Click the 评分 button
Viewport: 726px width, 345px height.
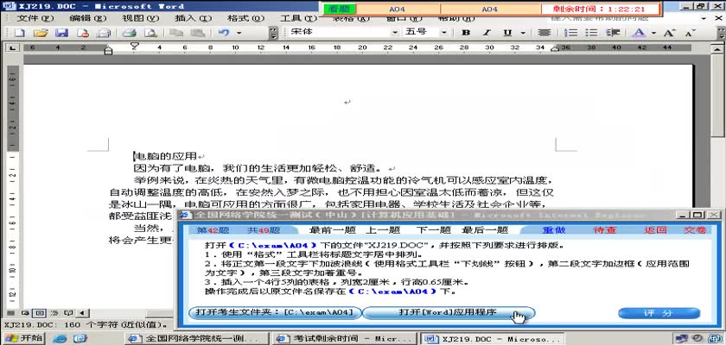659,313
